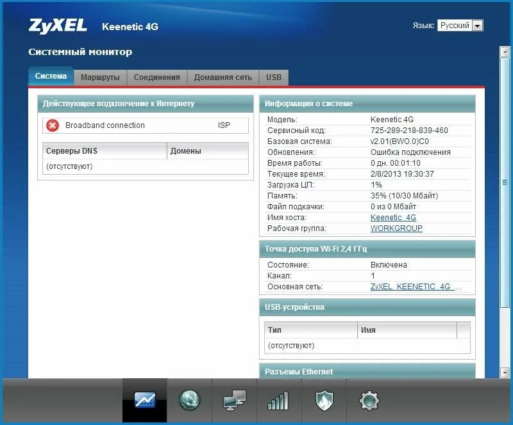Click the Информация о системе panel header
The width and height of the screenshot is (513, 425).
point(367,104)
